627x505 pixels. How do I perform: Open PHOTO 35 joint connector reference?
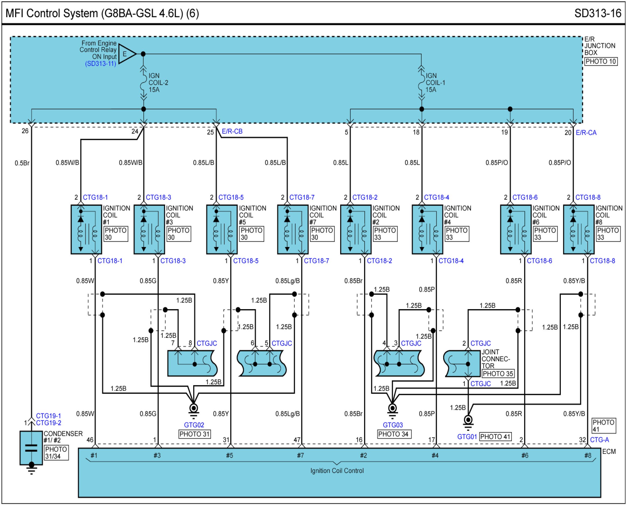pos(498,373)
